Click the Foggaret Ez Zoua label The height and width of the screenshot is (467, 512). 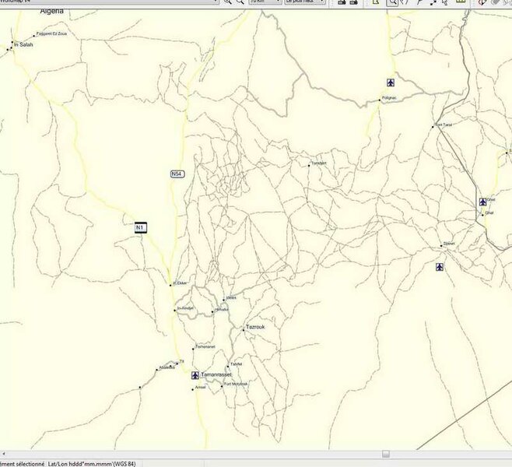(x=51, y=33)
